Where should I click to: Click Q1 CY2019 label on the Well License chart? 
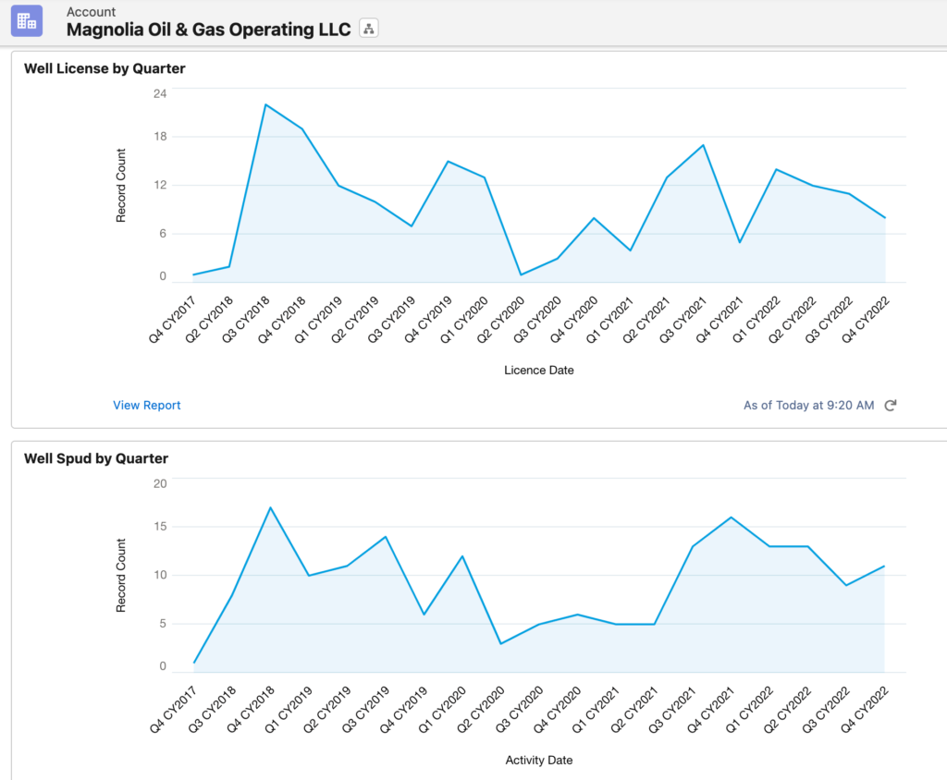[318, 320]
